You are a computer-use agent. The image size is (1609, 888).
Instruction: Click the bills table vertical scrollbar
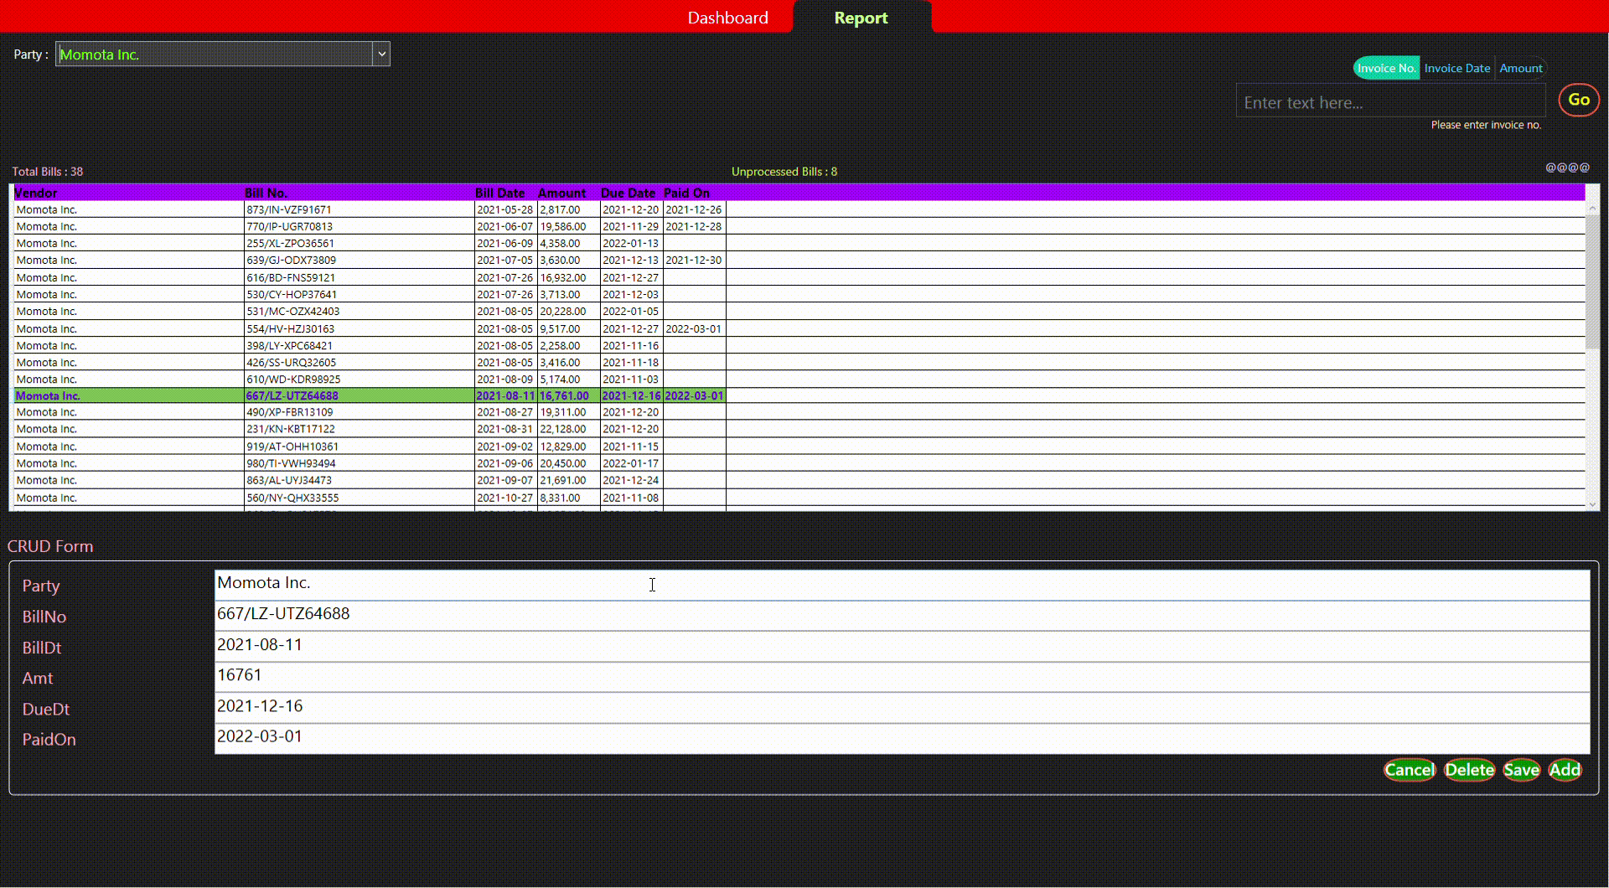pos(1593,281)
